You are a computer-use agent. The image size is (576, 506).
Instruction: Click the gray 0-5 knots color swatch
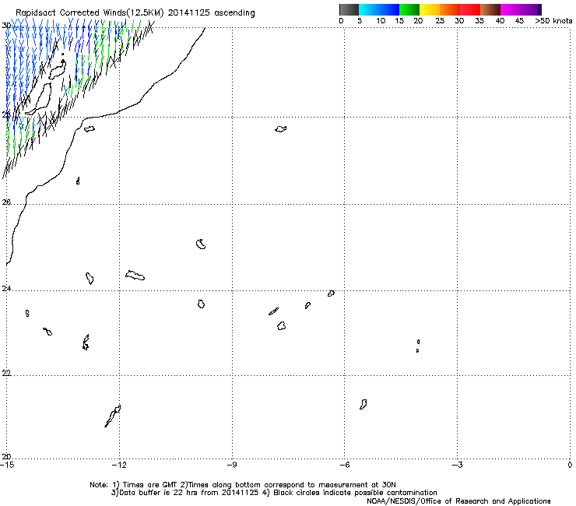point(349,9)
